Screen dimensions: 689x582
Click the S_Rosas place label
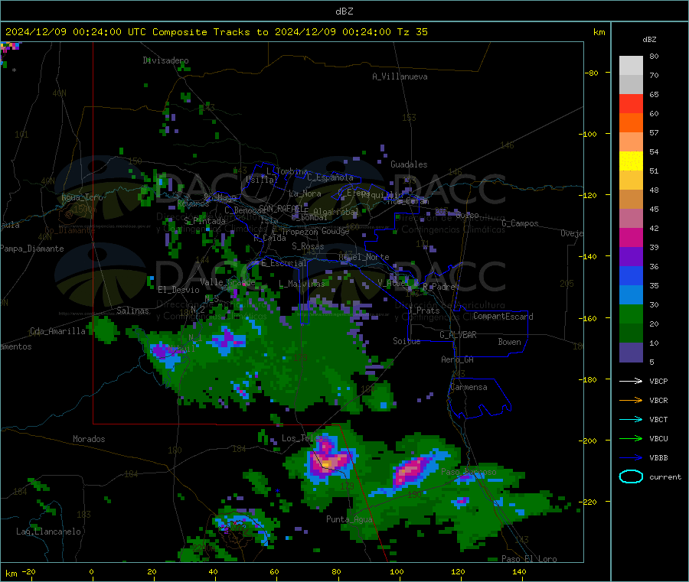308,246
